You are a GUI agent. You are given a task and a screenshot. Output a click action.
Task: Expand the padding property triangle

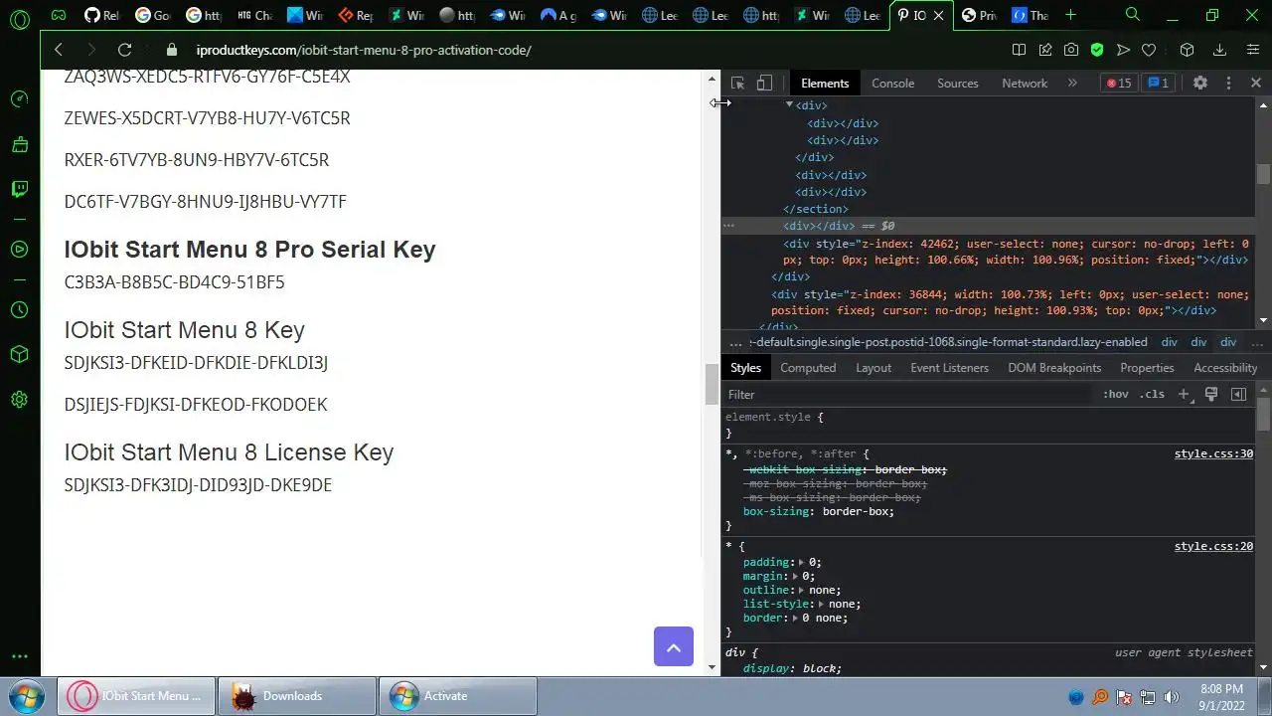(x=801, y=562)
